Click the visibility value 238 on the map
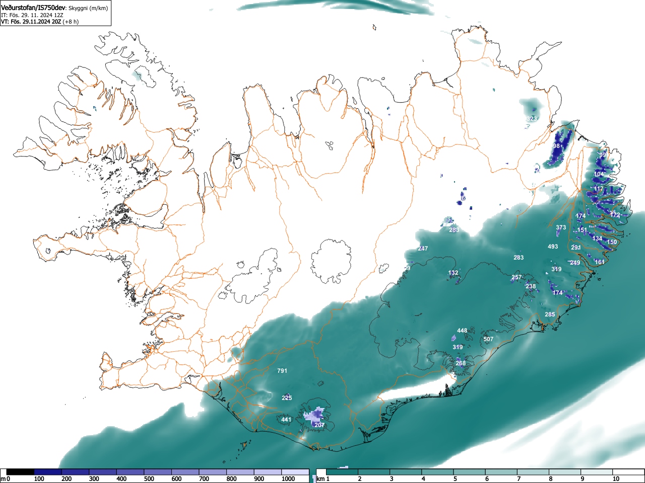The height and width of the screenshot is (483, 645). click(x=531, y=286)
